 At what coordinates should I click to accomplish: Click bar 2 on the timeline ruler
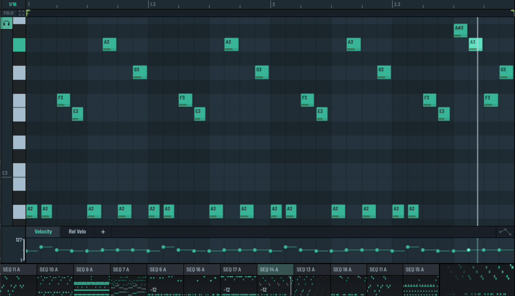pyautogui.click(x=273, y=4)
